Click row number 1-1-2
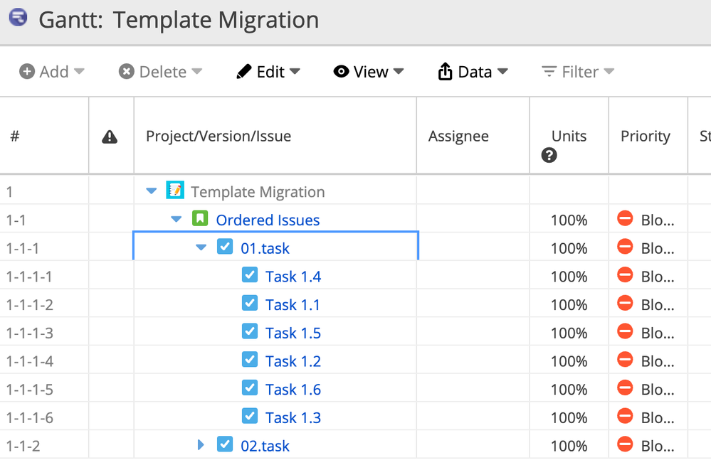The height and width of the screenshot is (470, 711). [x=23, y=446]
